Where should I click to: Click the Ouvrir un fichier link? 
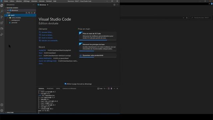point(47,35)
